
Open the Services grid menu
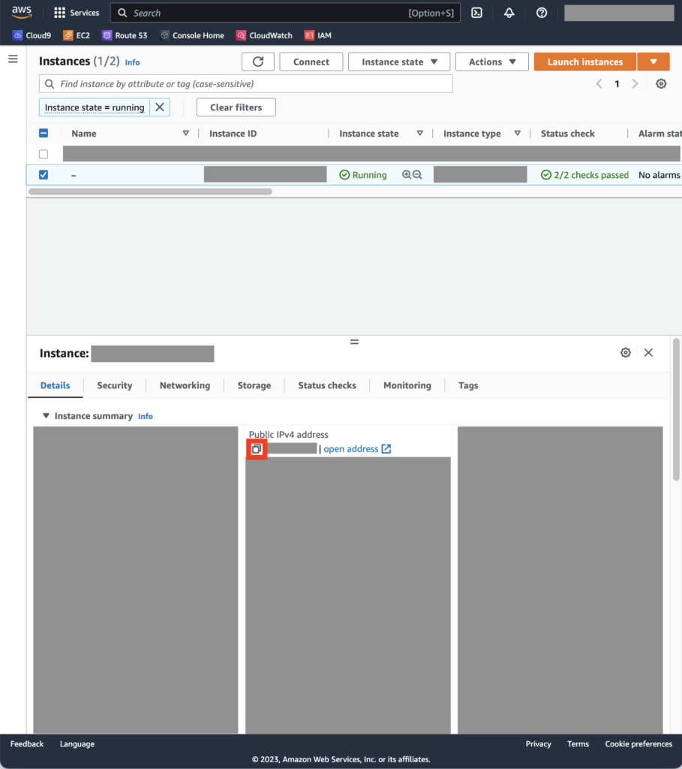[x=77, y=13]
